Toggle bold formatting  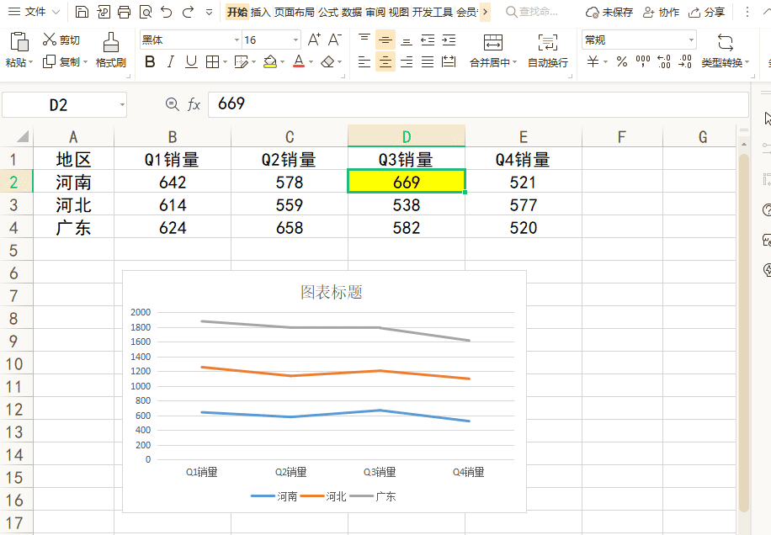(150, 61)
